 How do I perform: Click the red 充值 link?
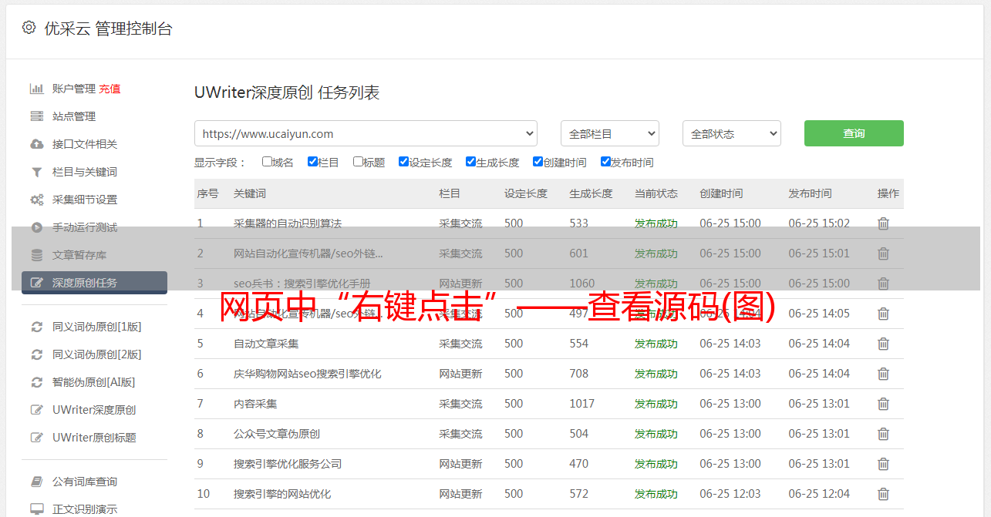coord(110,89)
